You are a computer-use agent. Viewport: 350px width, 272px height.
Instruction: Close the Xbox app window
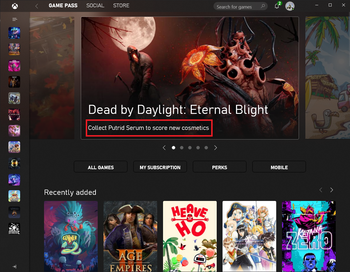343,5
